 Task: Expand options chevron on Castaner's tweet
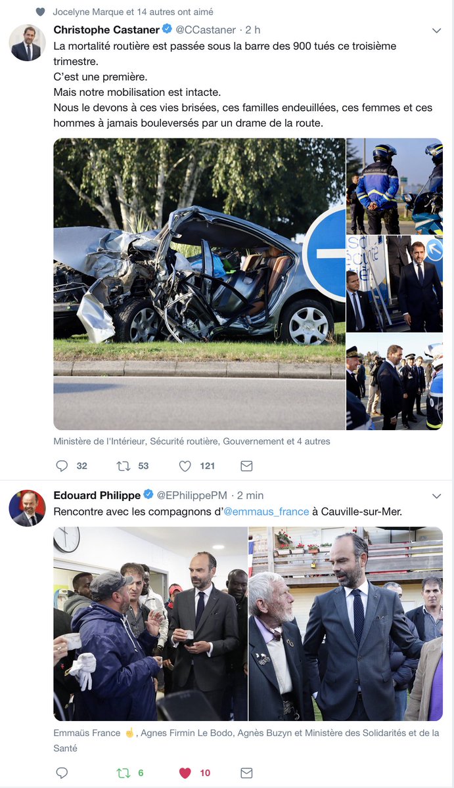click(436, 30)
